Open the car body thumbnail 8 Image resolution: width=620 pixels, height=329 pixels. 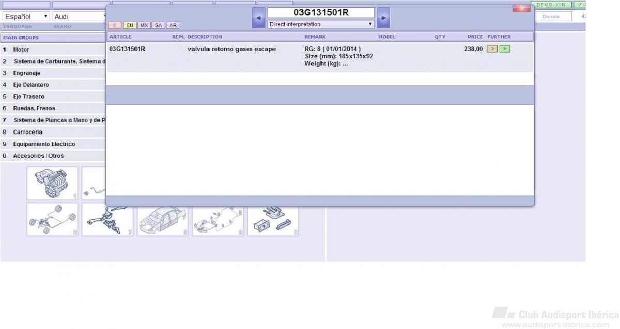click(x=163, y=219)
